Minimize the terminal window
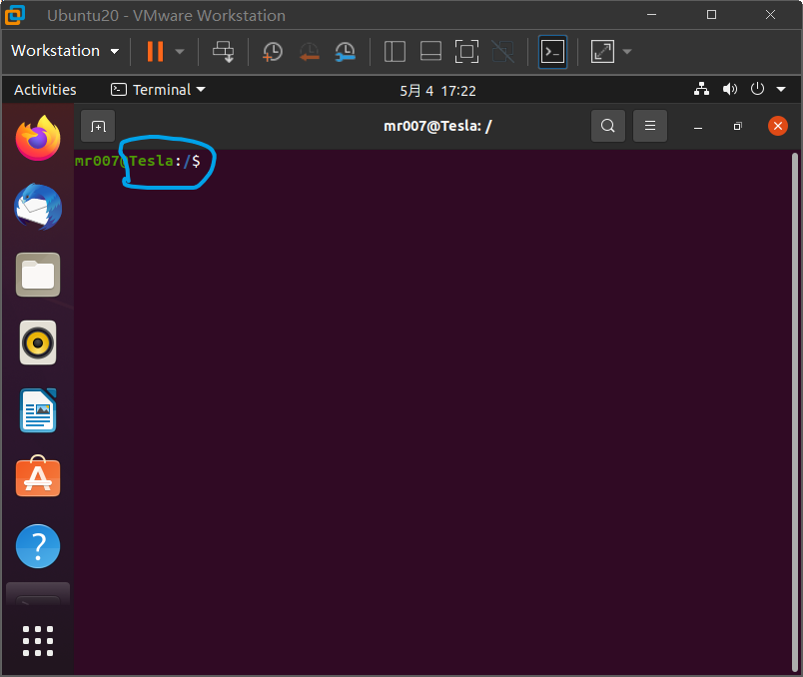803x677 pixels. [x=697, y=127]
